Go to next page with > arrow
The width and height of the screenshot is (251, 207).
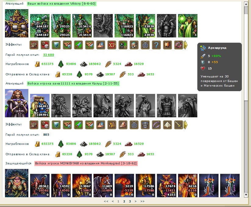(x=136, y=202)
